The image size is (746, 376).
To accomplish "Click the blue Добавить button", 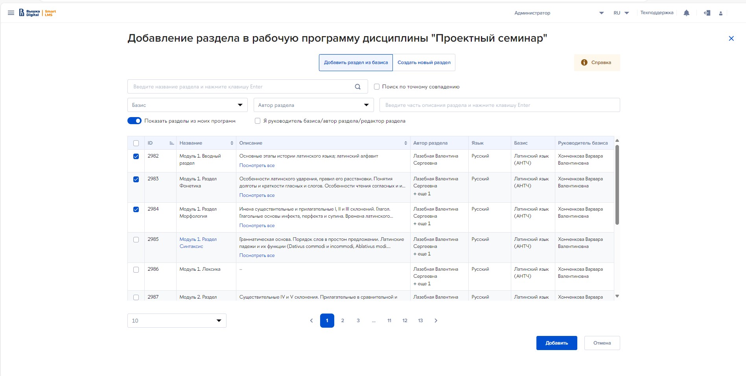I will [x=556, y=343].
